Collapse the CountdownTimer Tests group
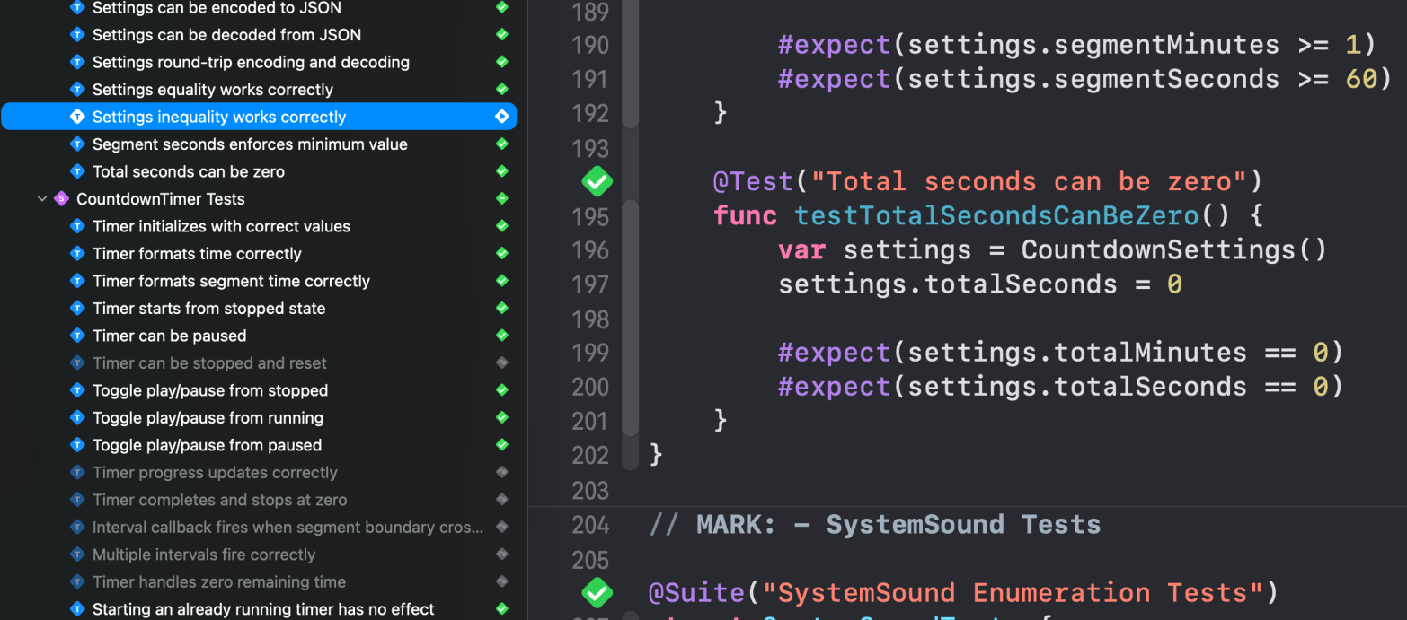1407x620 pixels. tap(41, 199)
